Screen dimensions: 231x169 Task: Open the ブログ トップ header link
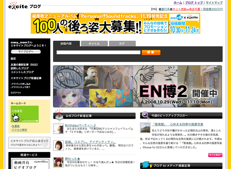pyautogui.click(x=194, y=3)
